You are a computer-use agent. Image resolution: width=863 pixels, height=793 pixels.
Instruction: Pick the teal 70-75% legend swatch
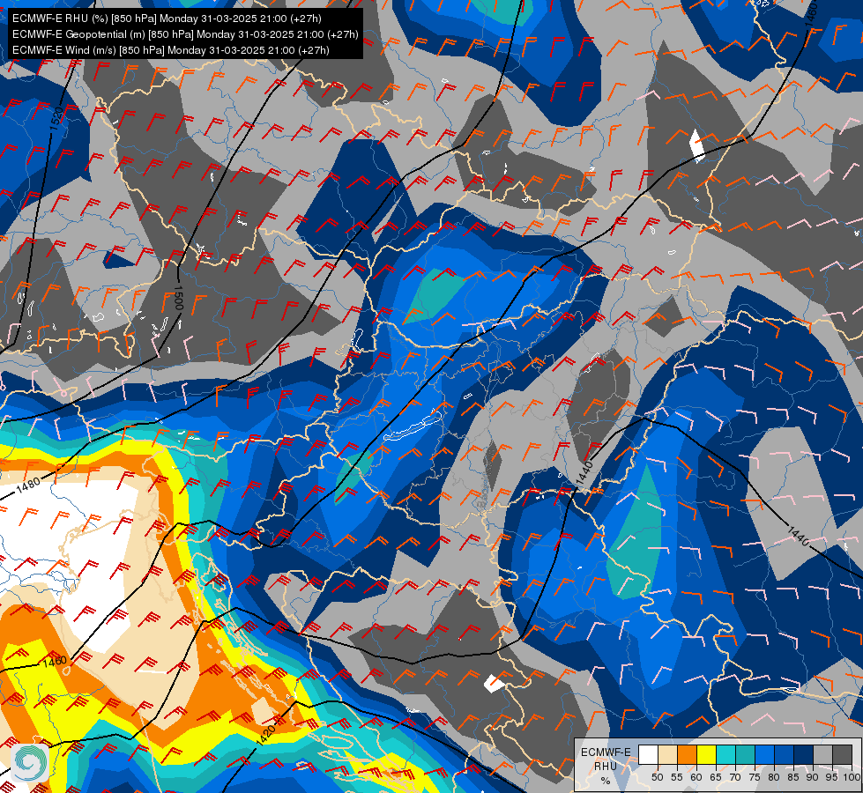(745, 754)
